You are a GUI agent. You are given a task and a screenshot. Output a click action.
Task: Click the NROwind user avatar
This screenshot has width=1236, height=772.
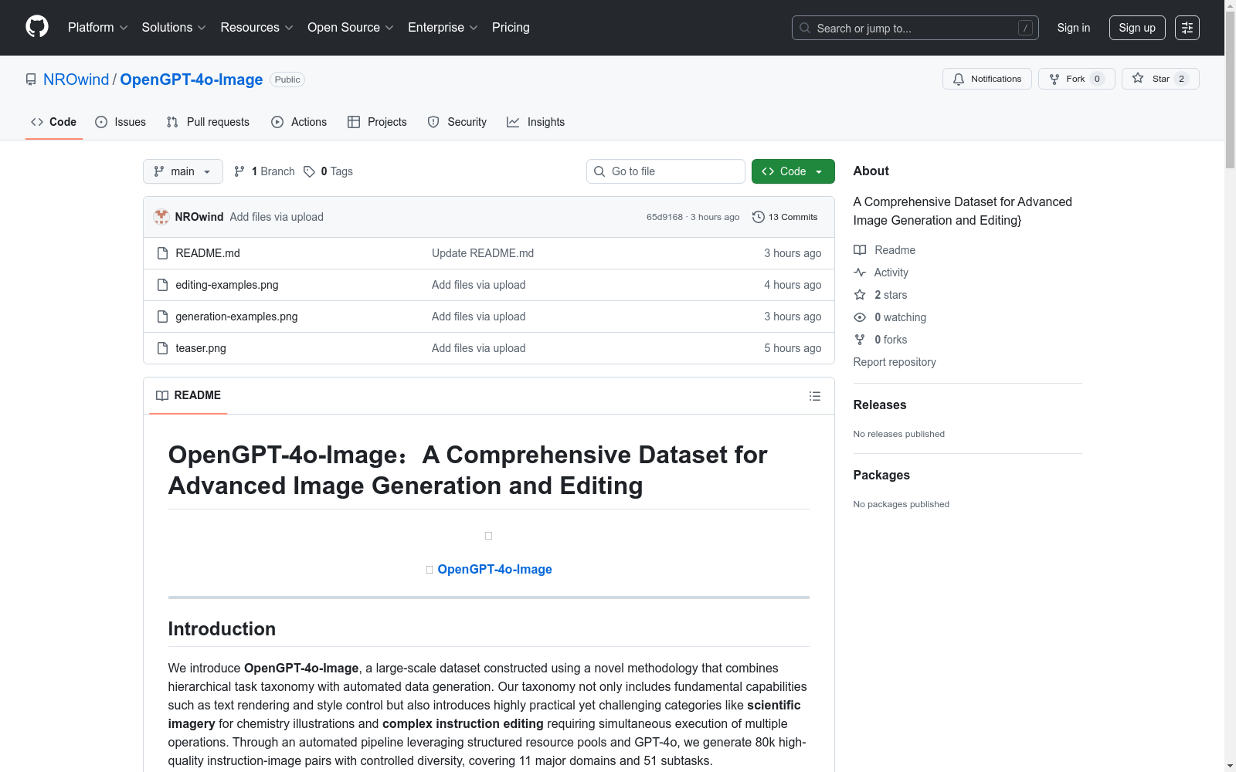pyautogui.click(x=161, y=217)
